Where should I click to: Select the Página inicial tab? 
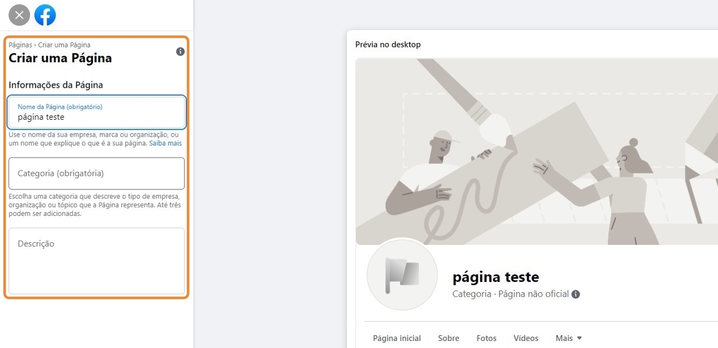[x=397, y=338]
